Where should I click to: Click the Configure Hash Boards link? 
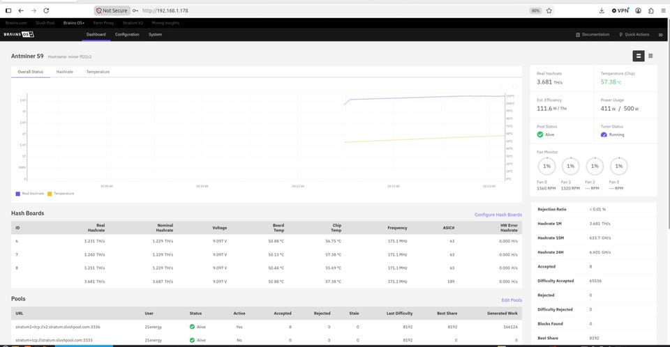(498, 215)
